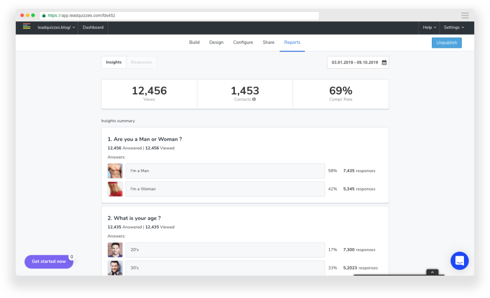Open the Help dropdown menu

point(429,27)
